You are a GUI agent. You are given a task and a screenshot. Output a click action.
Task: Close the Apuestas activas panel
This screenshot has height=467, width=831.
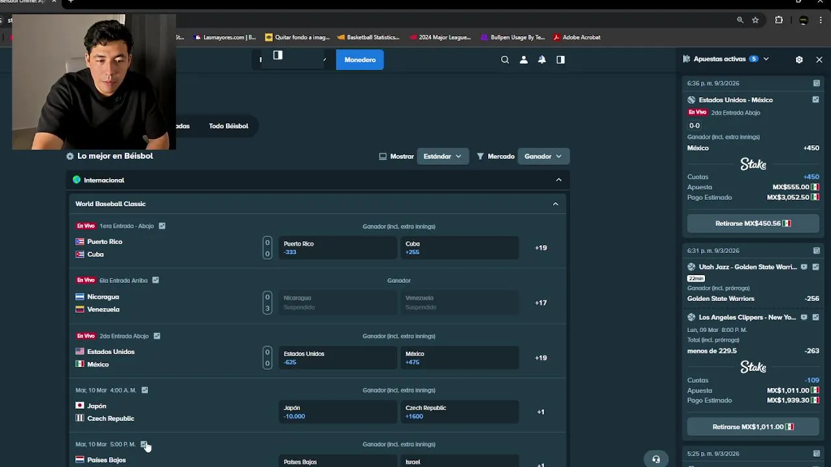pos(819,59)
